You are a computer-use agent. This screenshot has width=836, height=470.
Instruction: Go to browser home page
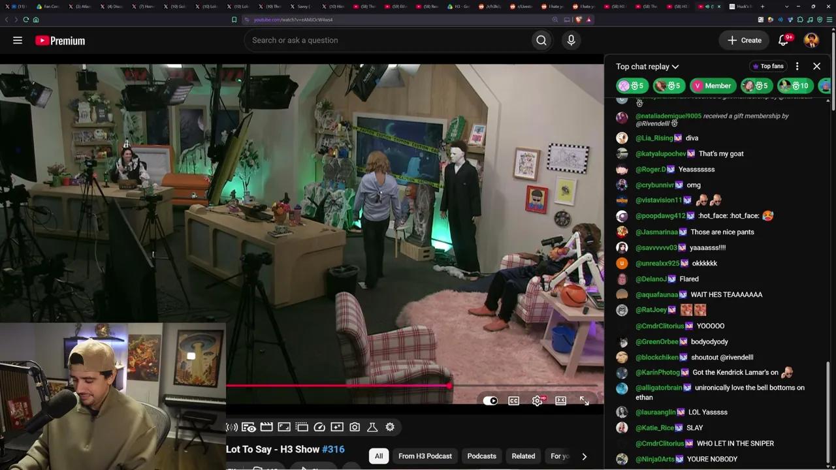(x=36, y=20)
